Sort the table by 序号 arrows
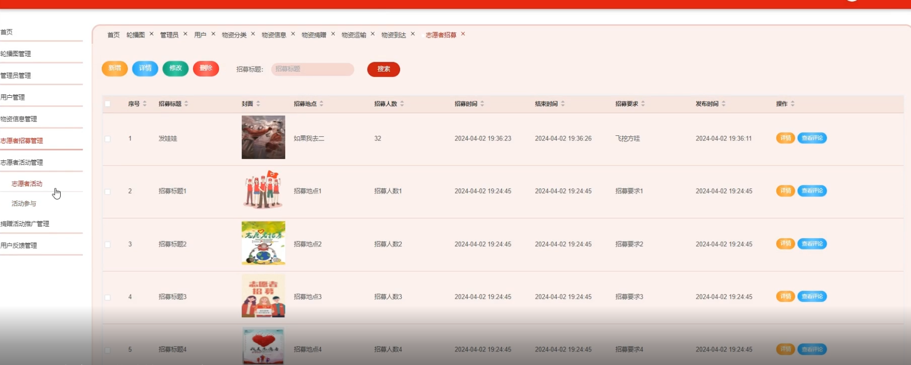911x365 pixels. pos(145,104)
